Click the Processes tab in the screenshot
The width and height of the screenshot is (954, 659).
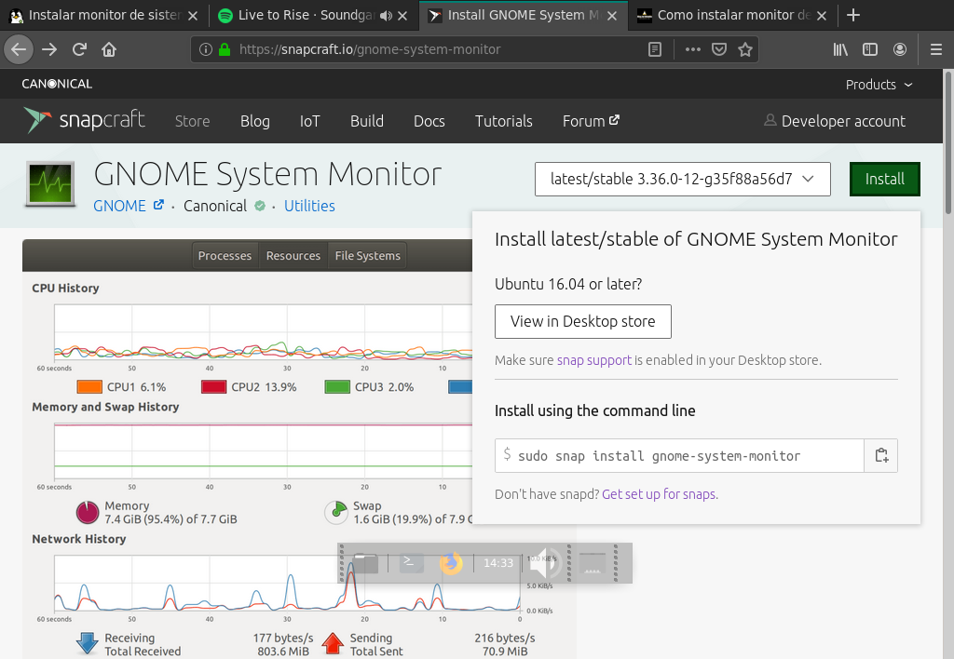tap(225, 256)
